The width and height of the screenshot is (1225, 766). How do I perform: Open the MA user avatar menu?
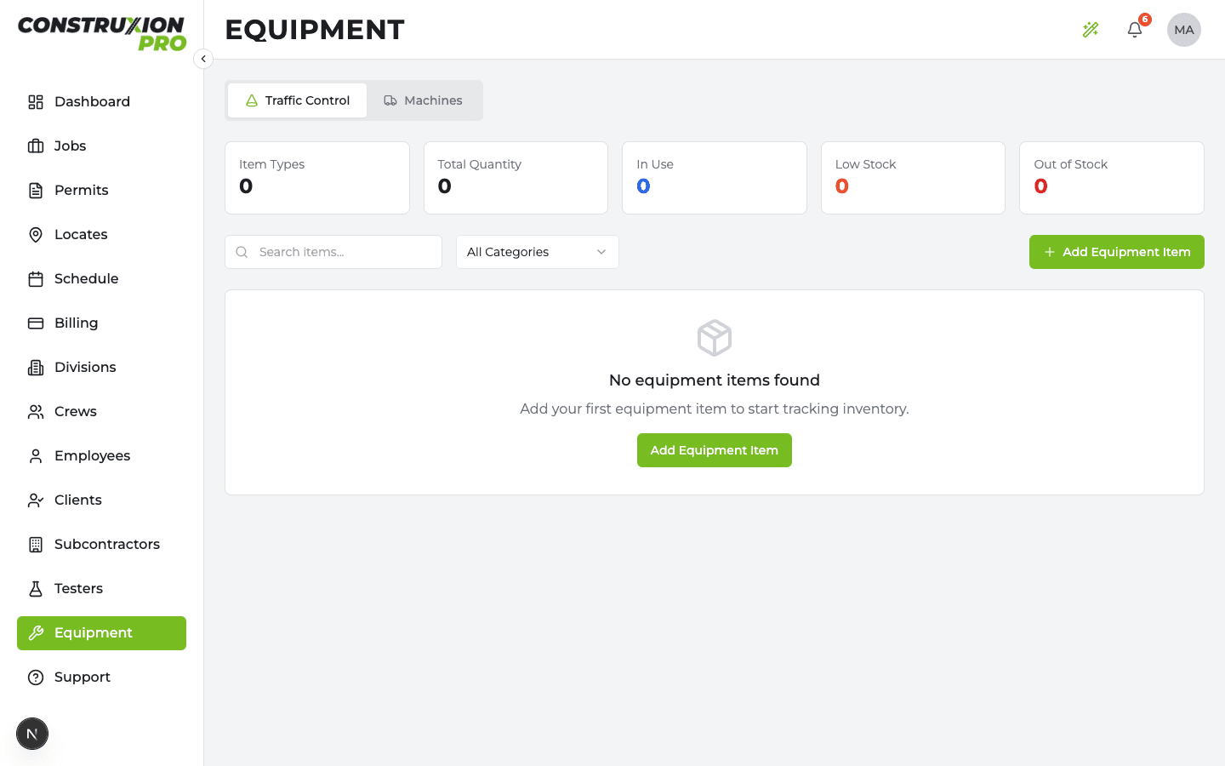coord(1184,30)
